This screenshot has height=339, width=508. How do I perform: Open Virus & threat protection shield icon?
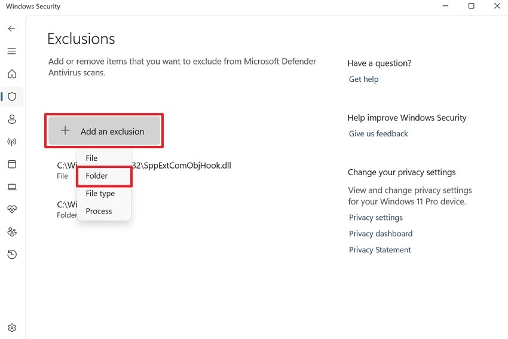(x=12, y=96)
